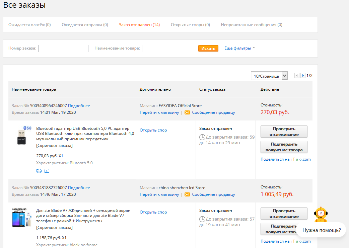The image size is (349, 248).
Task: Click the package return icon beside the truck
Action: click(47, 171)
